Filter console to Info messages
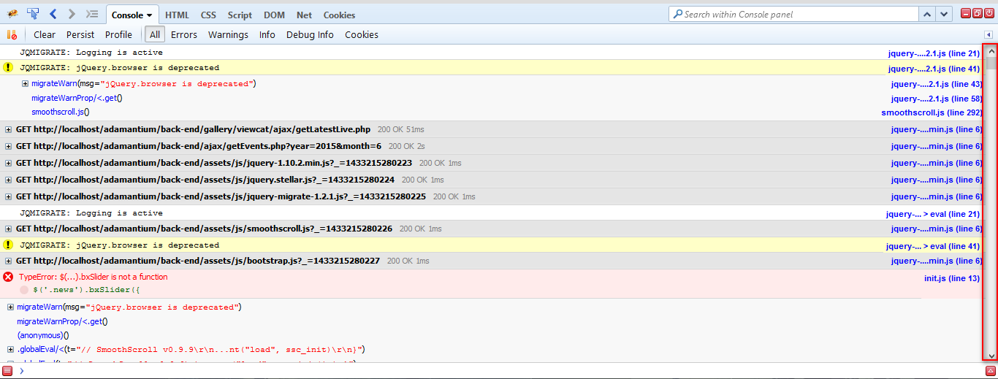Image resolution: width=998 pixels, height=379 pixels. (x=267, y=34)
